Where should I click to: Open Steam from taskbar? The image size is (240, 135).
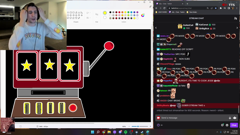point(142,132)
